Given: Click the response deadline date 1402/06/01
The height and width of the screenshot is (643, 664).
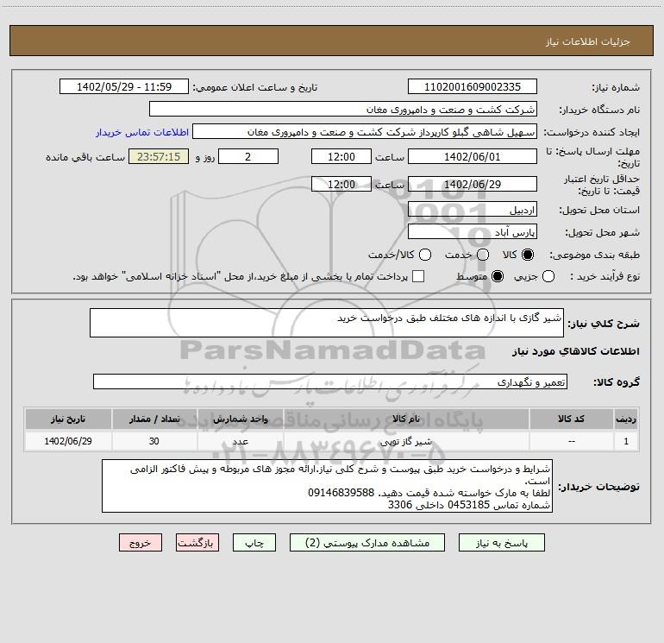Looking at the screenshot, I should 473,156.
